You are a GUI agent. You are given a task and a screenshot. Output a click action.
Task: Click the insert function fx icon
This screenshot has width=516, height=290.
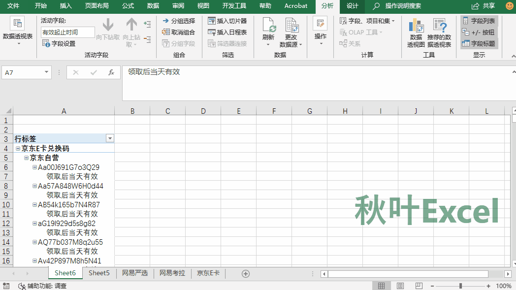click(x=111, y=72)
